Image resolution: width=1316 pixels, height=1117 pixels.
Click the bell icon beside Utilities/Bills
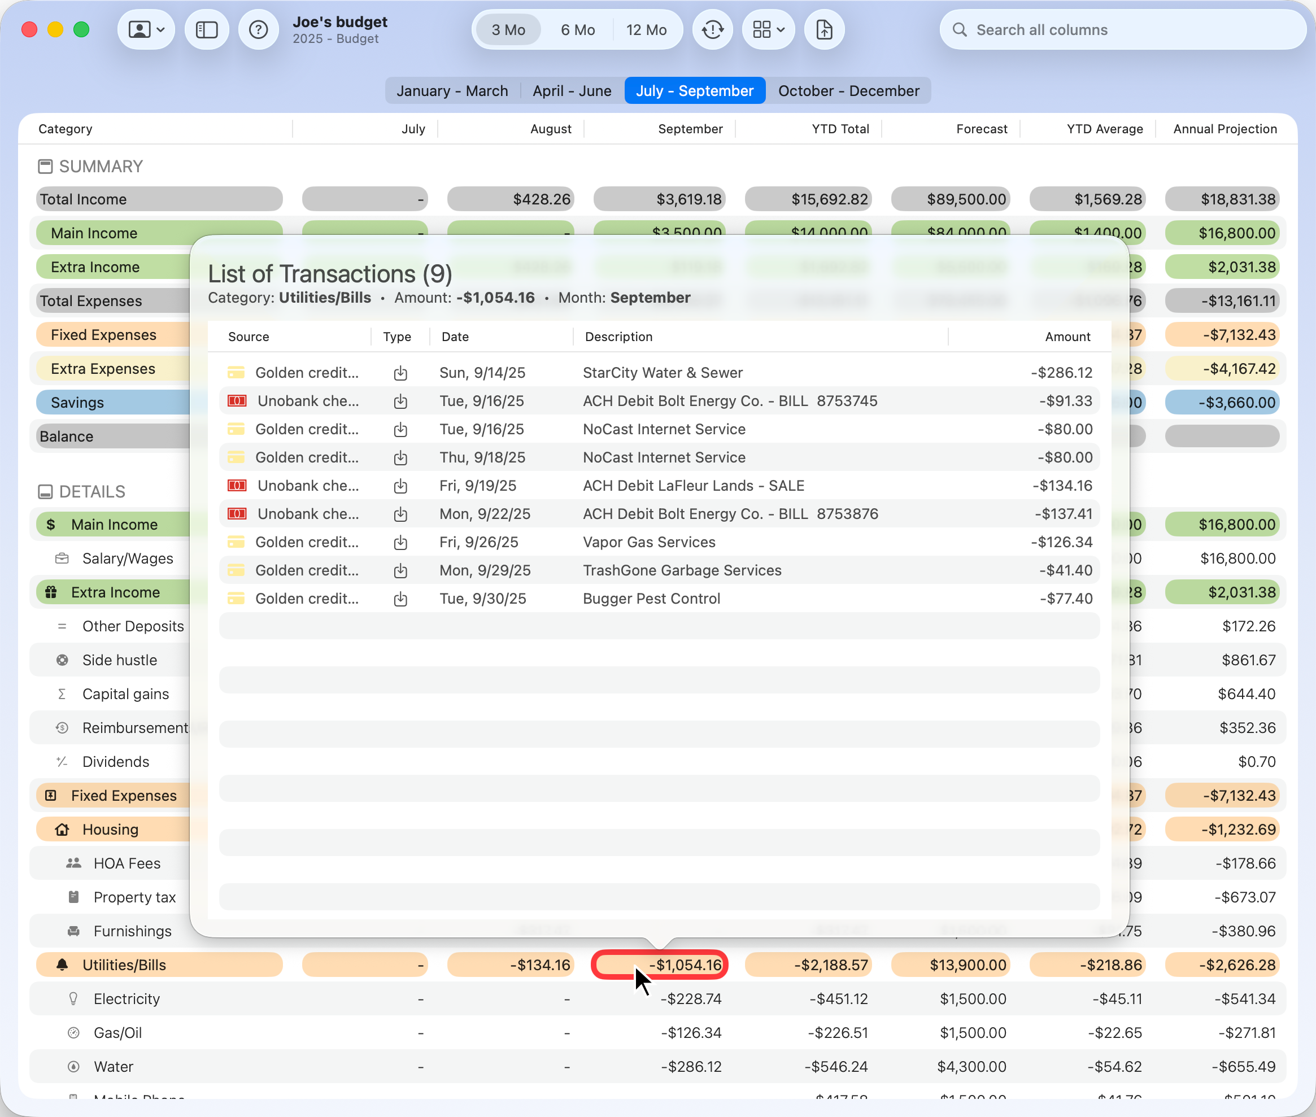pyautogui.click(x=61, y=965)
